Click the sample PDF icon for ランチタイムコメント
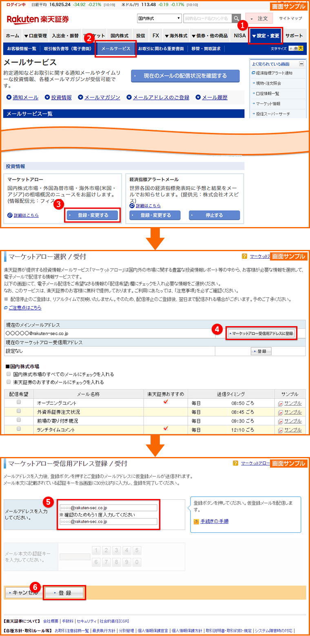Viewport: 310px width, 636px height. pyautogui.click(x=280, y=430)
